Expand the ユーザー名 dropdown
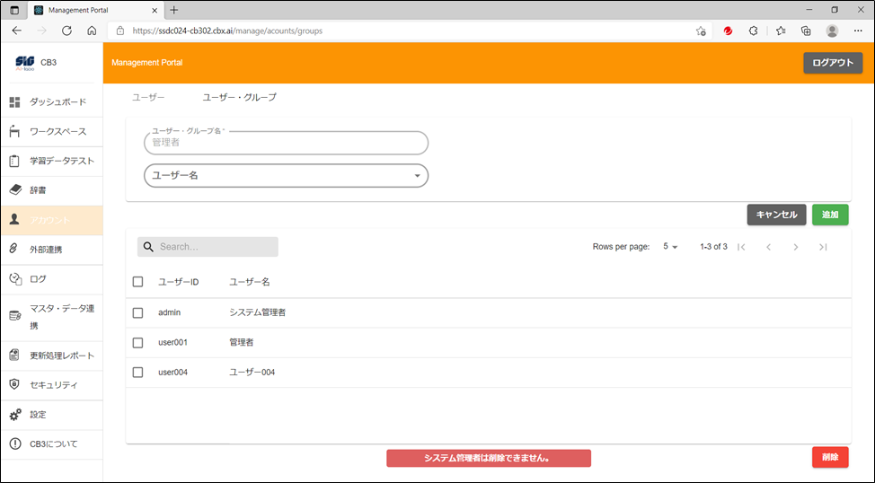The height and width of the screenshot is (483, 875). coord(417,176)
